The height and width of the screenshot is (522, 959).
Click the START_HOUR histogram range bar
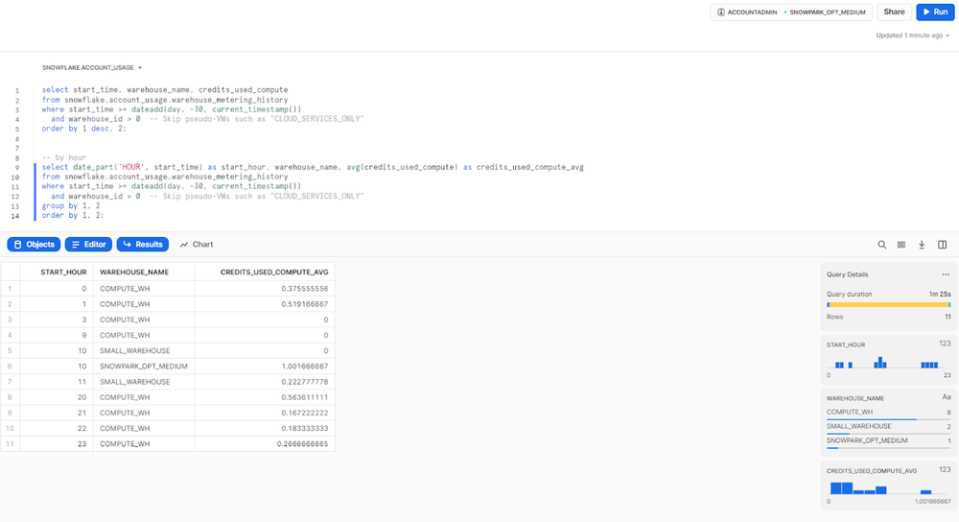(x=888, y=364)
